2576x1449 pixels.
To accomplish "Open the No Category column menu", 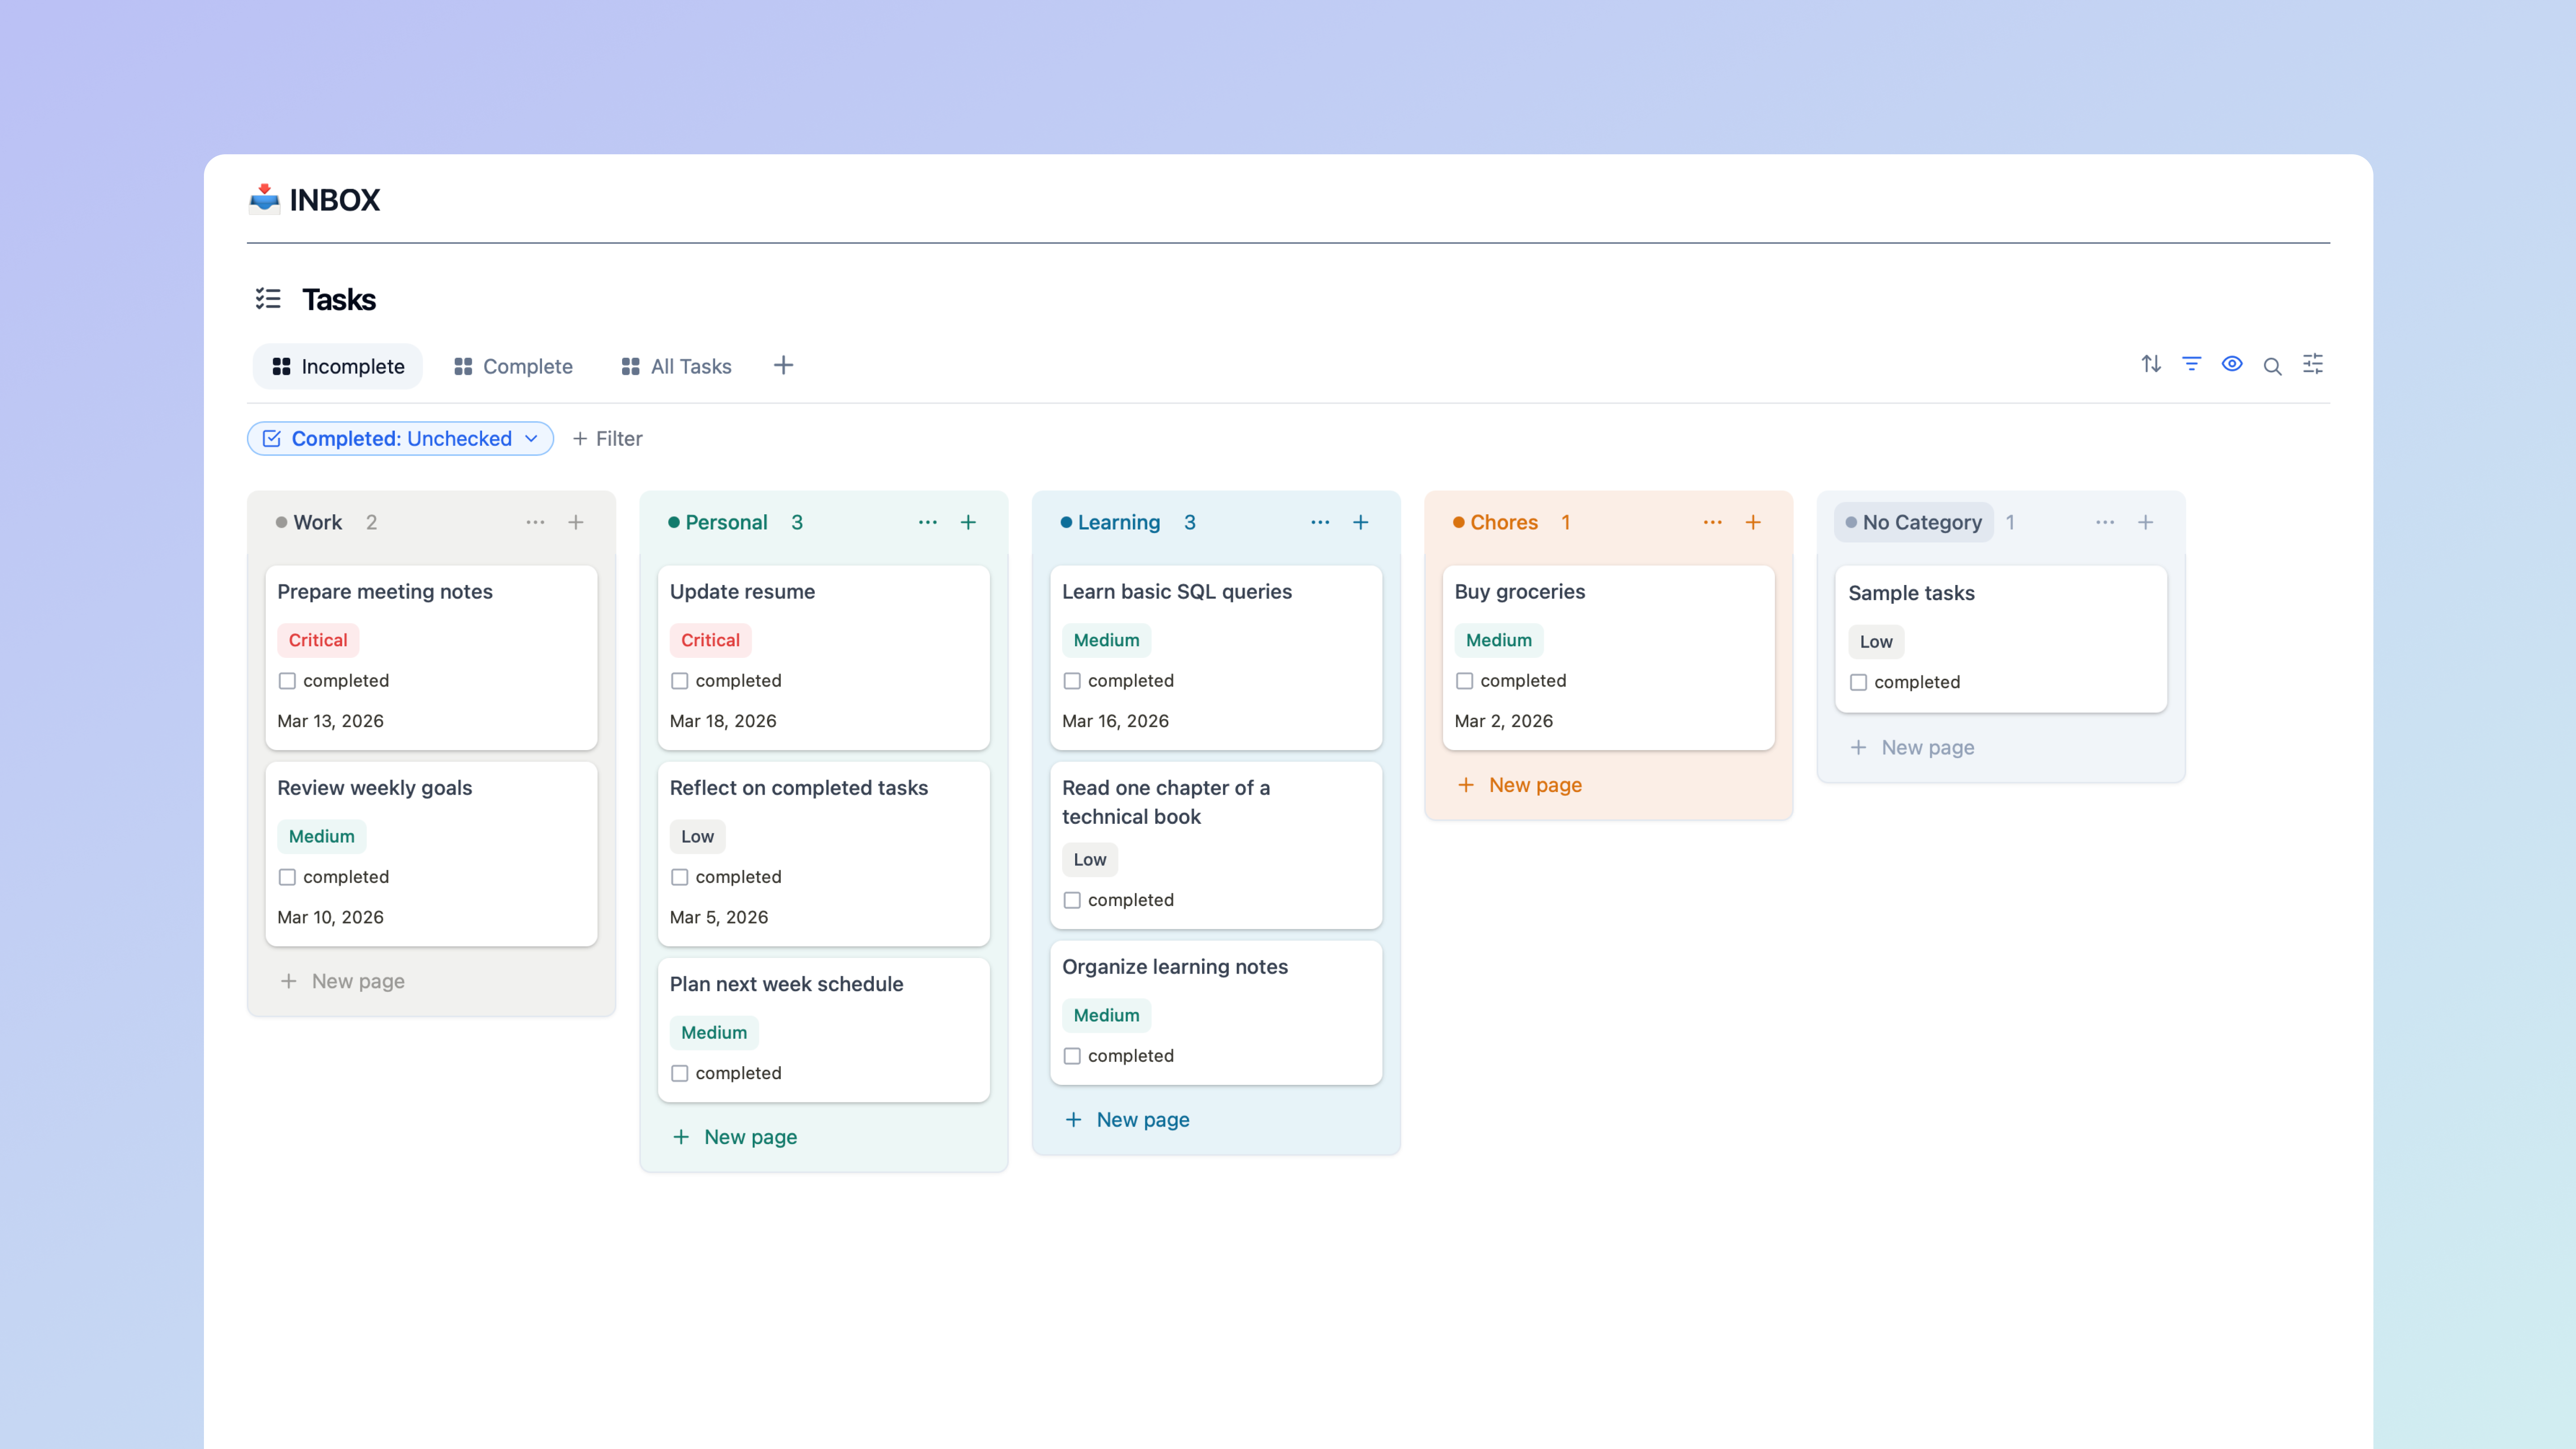I will [2104, 521].
